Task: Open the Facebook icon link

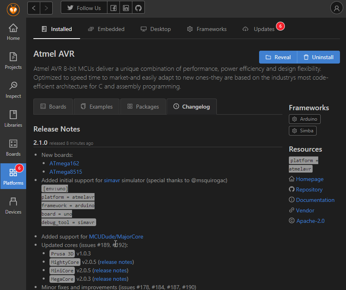Action: (x=113, y=8)
